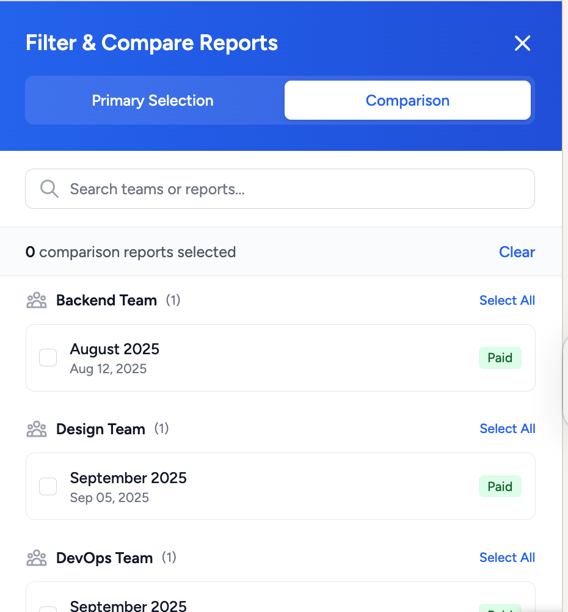The height and width of the screenshot is (612, 568).
Task: Click the search magnifier icon
Action: tap(49, 189)
